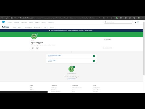The image size is (145, 109).
Task: Select the Apex Triggers heading text
Action: [x=37, y=43]
